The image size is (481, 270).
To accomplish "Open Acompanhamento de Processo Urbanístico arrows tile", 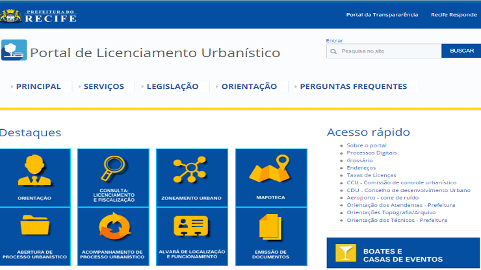I will [x=113, y=237].
